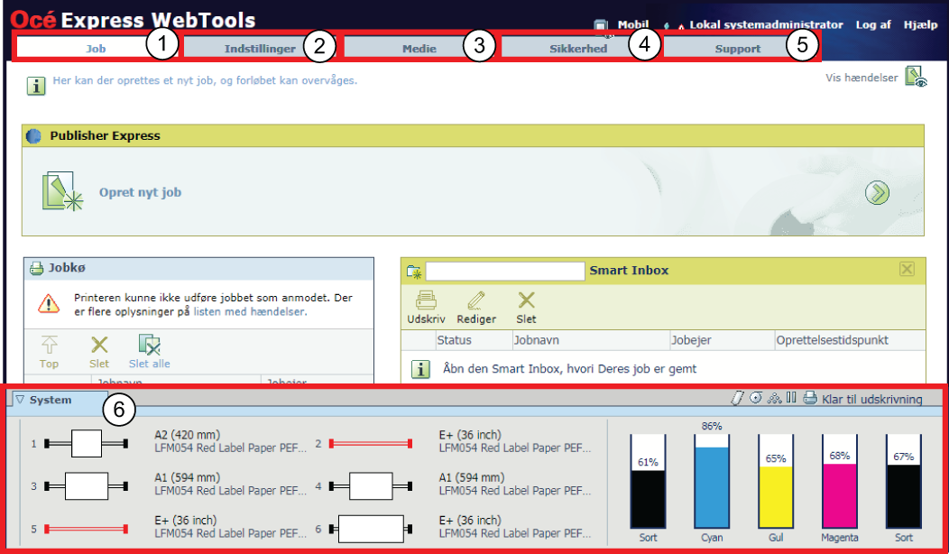Click the red empty roll 5 icon

(86, 529)
